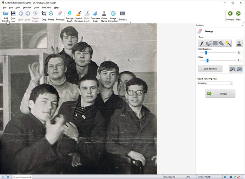
Task: Pick the rectangular selection tool in Toolbox
Action: click(215, 43)
